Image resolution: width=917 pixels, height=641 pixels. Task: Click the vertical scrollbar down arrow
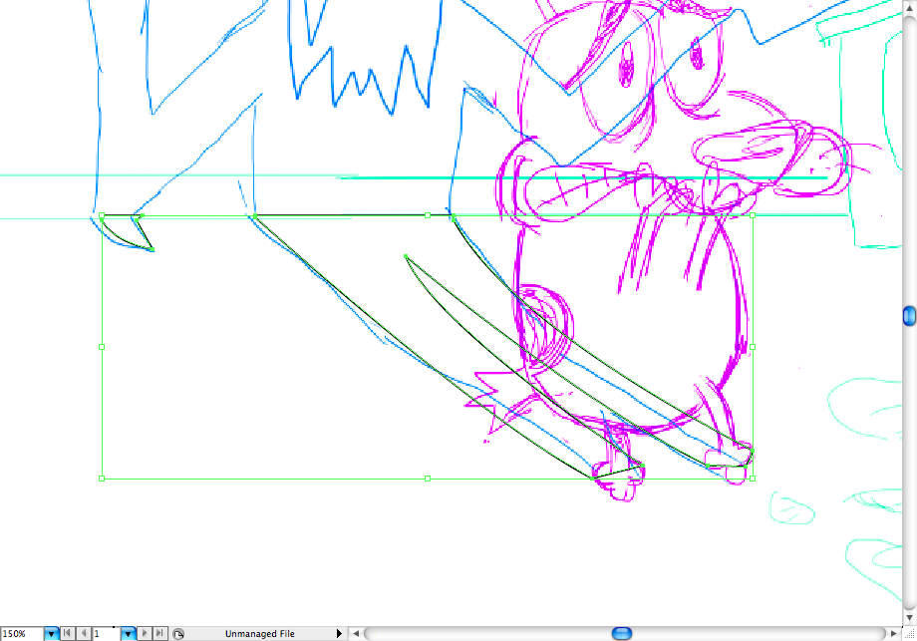tap(909, 618)
